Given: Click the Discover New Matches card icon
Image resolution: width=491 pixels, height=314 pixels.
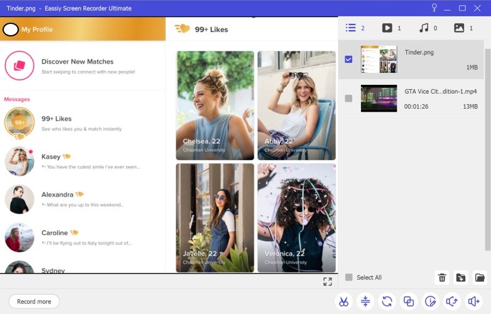Looking at the screenshot, I should pyautogui.click(x=19, y=66).
